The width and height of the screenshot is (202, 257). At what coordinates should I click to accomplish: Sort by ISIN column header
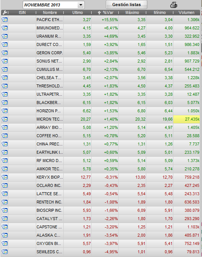click(22, 12)
